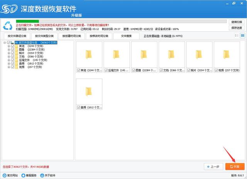Viewport: 247px width, 179px height.
Task: Go back with the 上一步 button
Action: click(x=213, y=167)
